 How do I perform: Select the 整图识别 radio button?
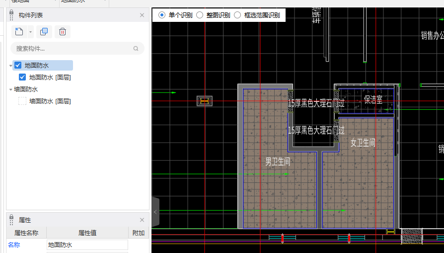coord(200,15)
